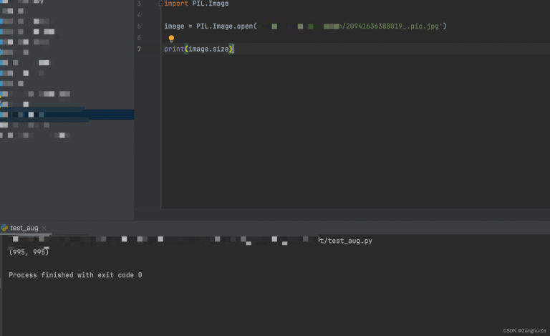Click the yellow lightbulb quick-fix icon
This screenshot has width=550, height=336.
point(171,39)
